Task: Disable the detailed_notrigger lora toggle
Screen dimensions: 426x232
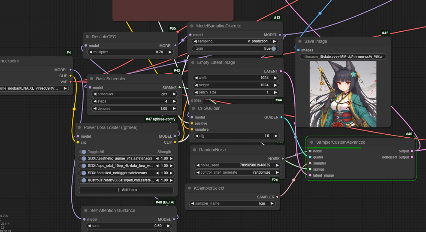Action: pos(83,173)
